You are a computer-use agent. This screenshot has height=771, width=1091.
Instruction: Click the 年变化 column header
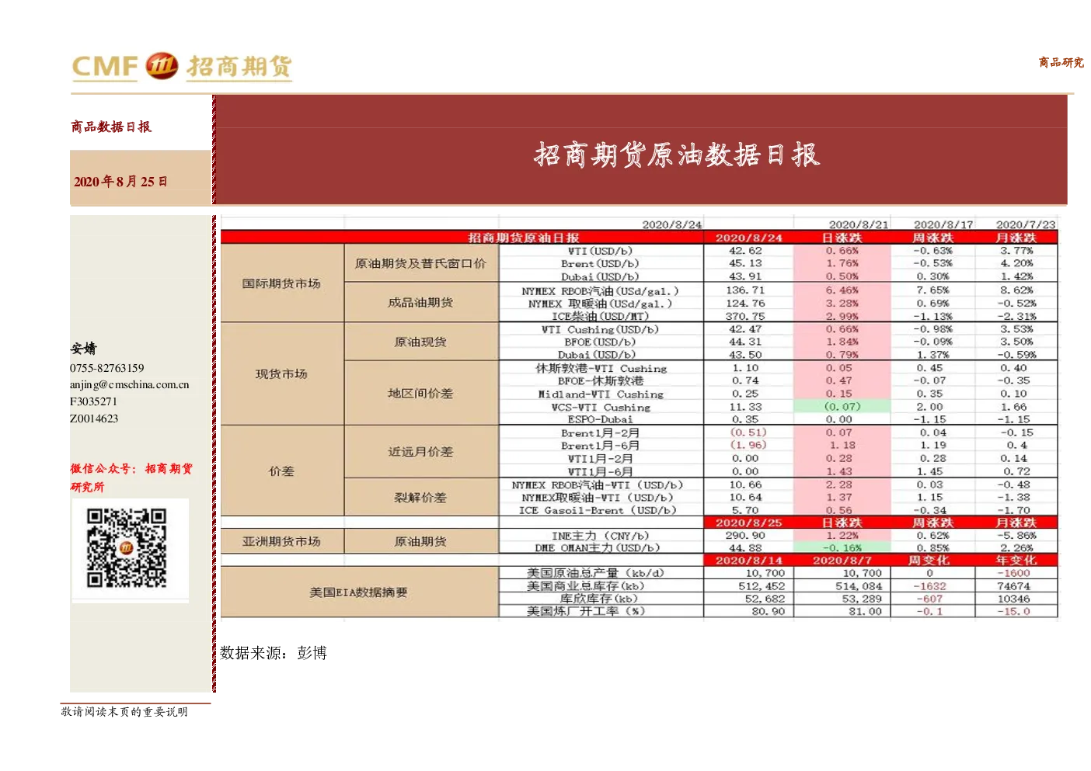click(x=1016, y=560)
